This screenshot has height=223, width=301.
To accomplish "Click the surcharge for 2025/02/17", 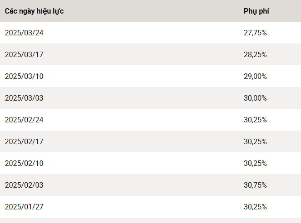I will coord(255,141).
